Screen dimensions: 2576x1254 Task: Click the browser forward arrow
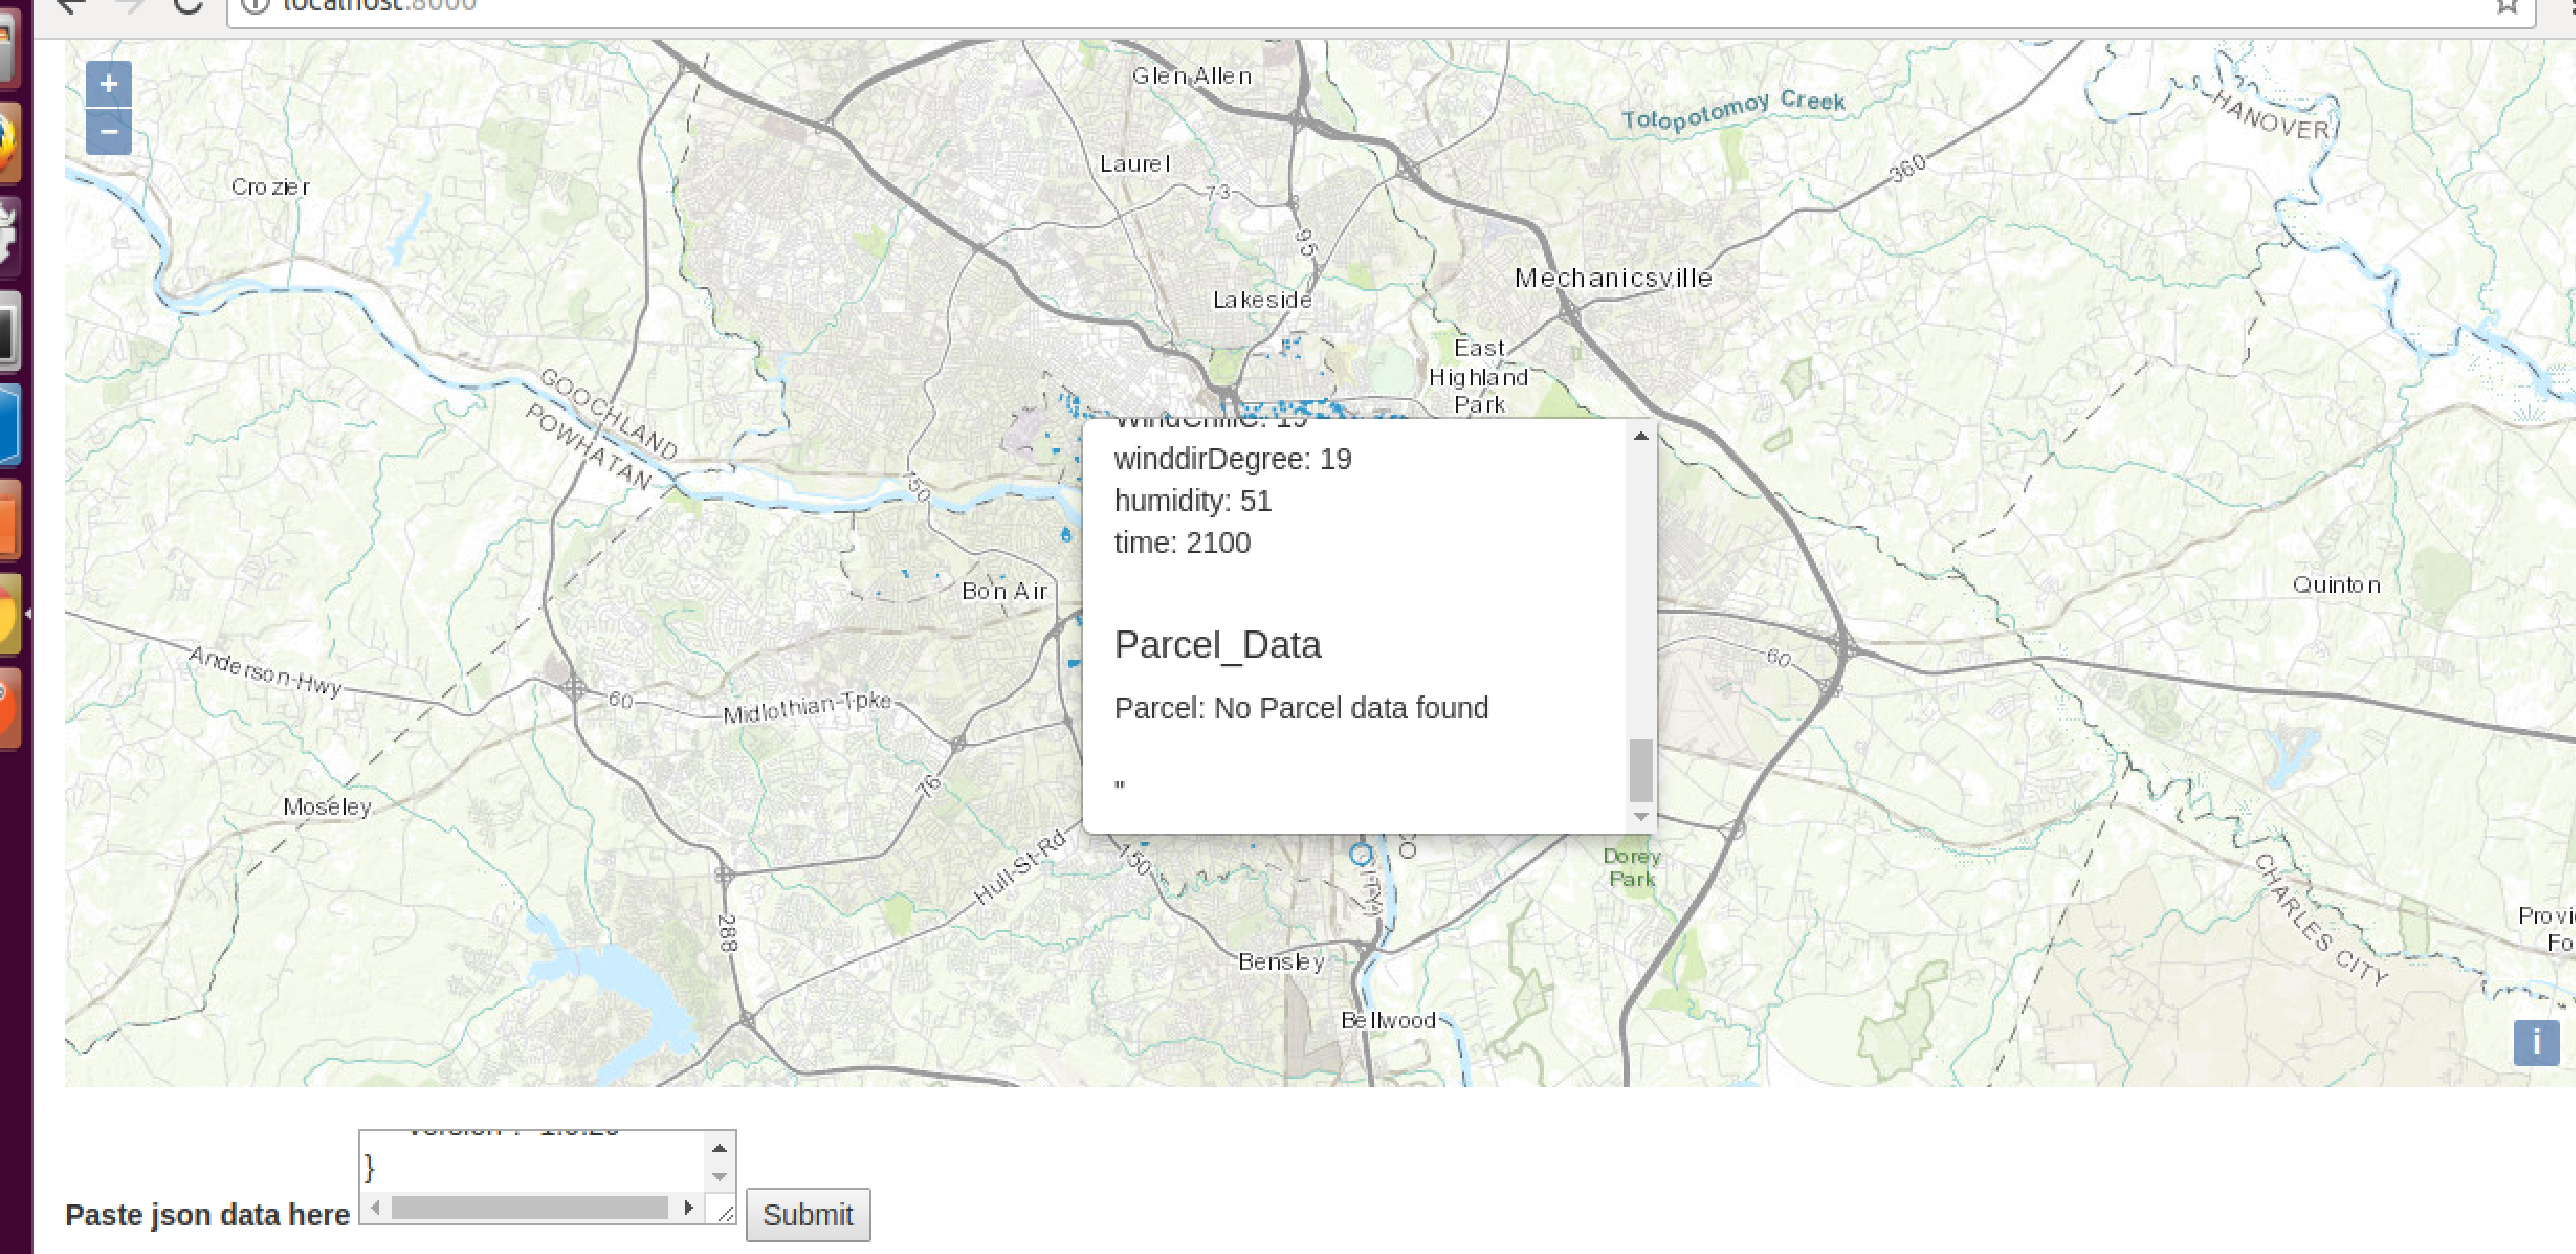point(130,5)
